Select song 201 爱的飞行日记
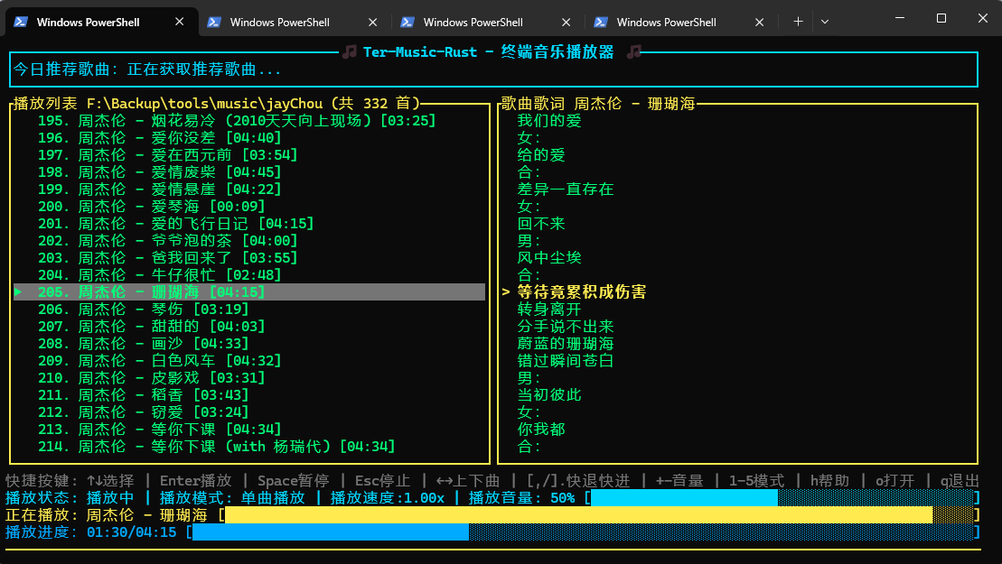 tap(175, 224)
